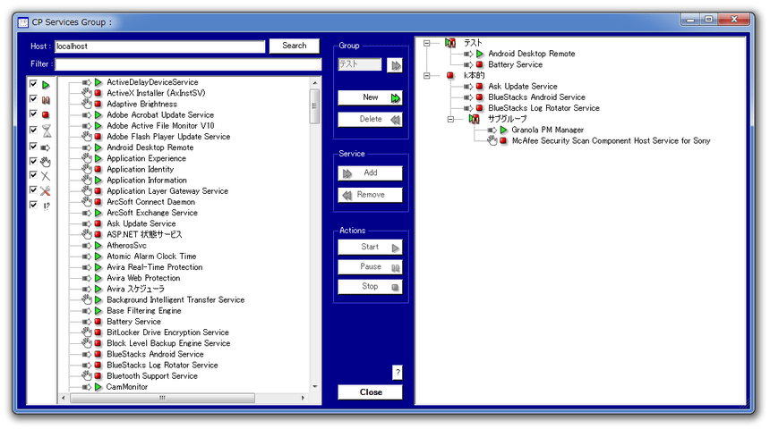Click the Add service button
The width and height of the screenshot is (770, 429).
[371, 173]
